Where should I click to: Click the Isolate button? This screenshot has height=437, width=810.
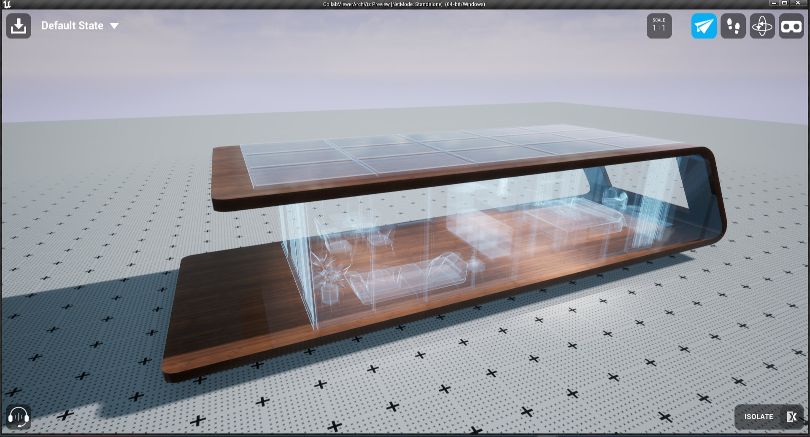(x=769, y=417)
